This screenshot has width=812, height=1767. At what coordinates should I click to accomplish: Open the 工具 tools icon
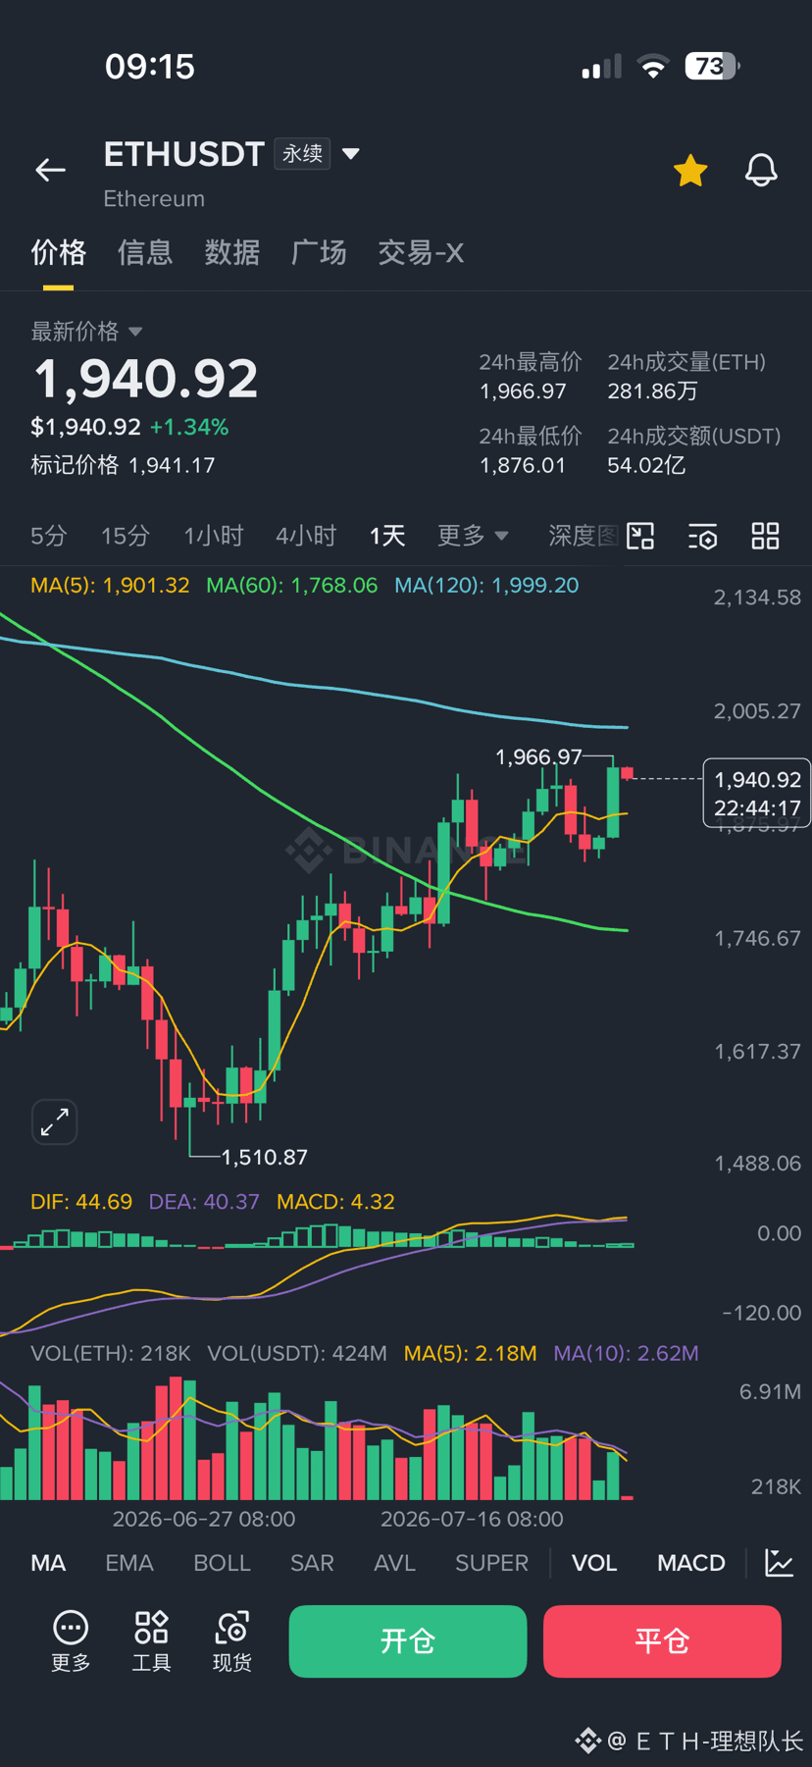(151, 1641)
